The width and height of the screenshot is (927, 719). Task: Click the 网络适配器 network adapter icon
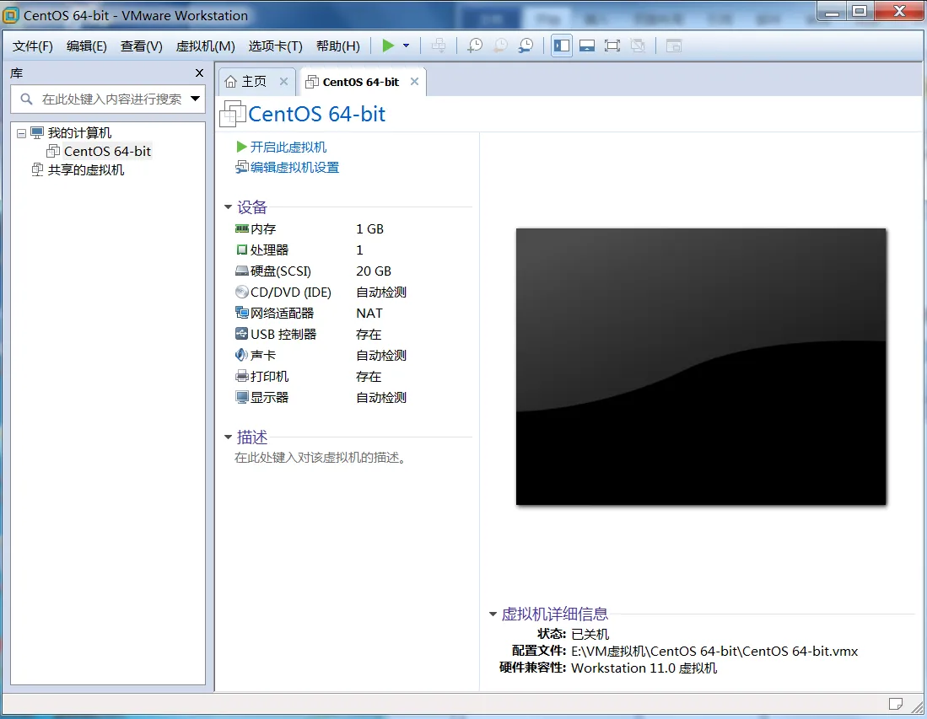point(242,313)
